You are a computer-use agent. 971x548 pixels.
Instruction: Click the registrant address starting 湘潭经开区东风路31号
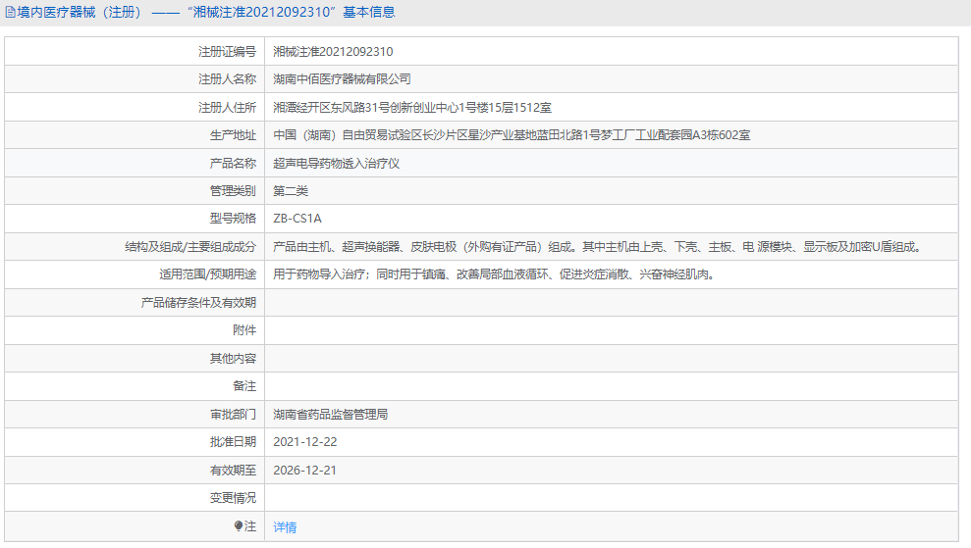point(412,108)
